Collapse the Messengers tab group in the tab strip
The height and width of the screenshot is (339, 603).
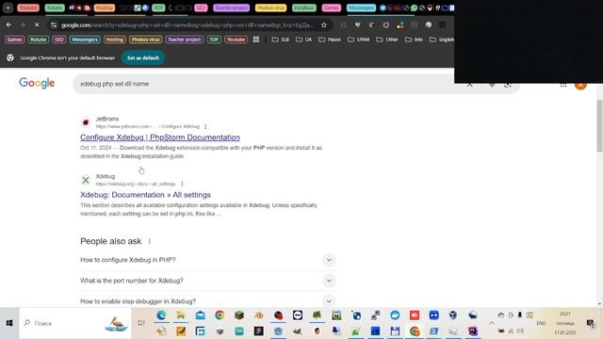point(361,8)
